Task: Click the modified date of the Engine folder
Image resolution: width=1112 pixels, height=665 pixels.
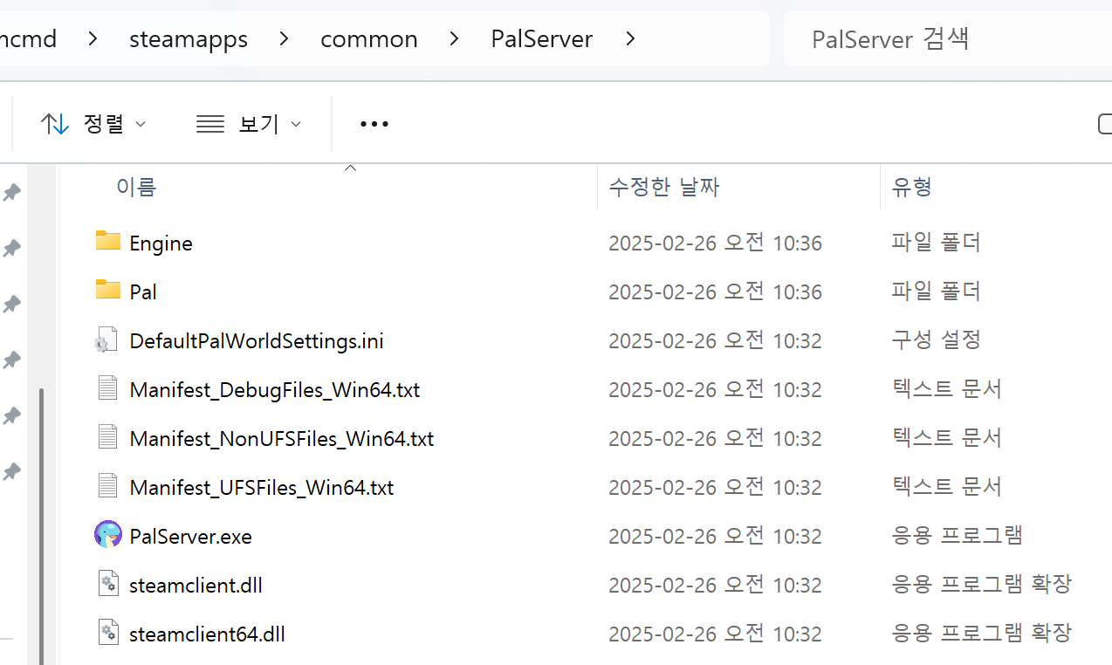Action: click(x=715, y=243)
